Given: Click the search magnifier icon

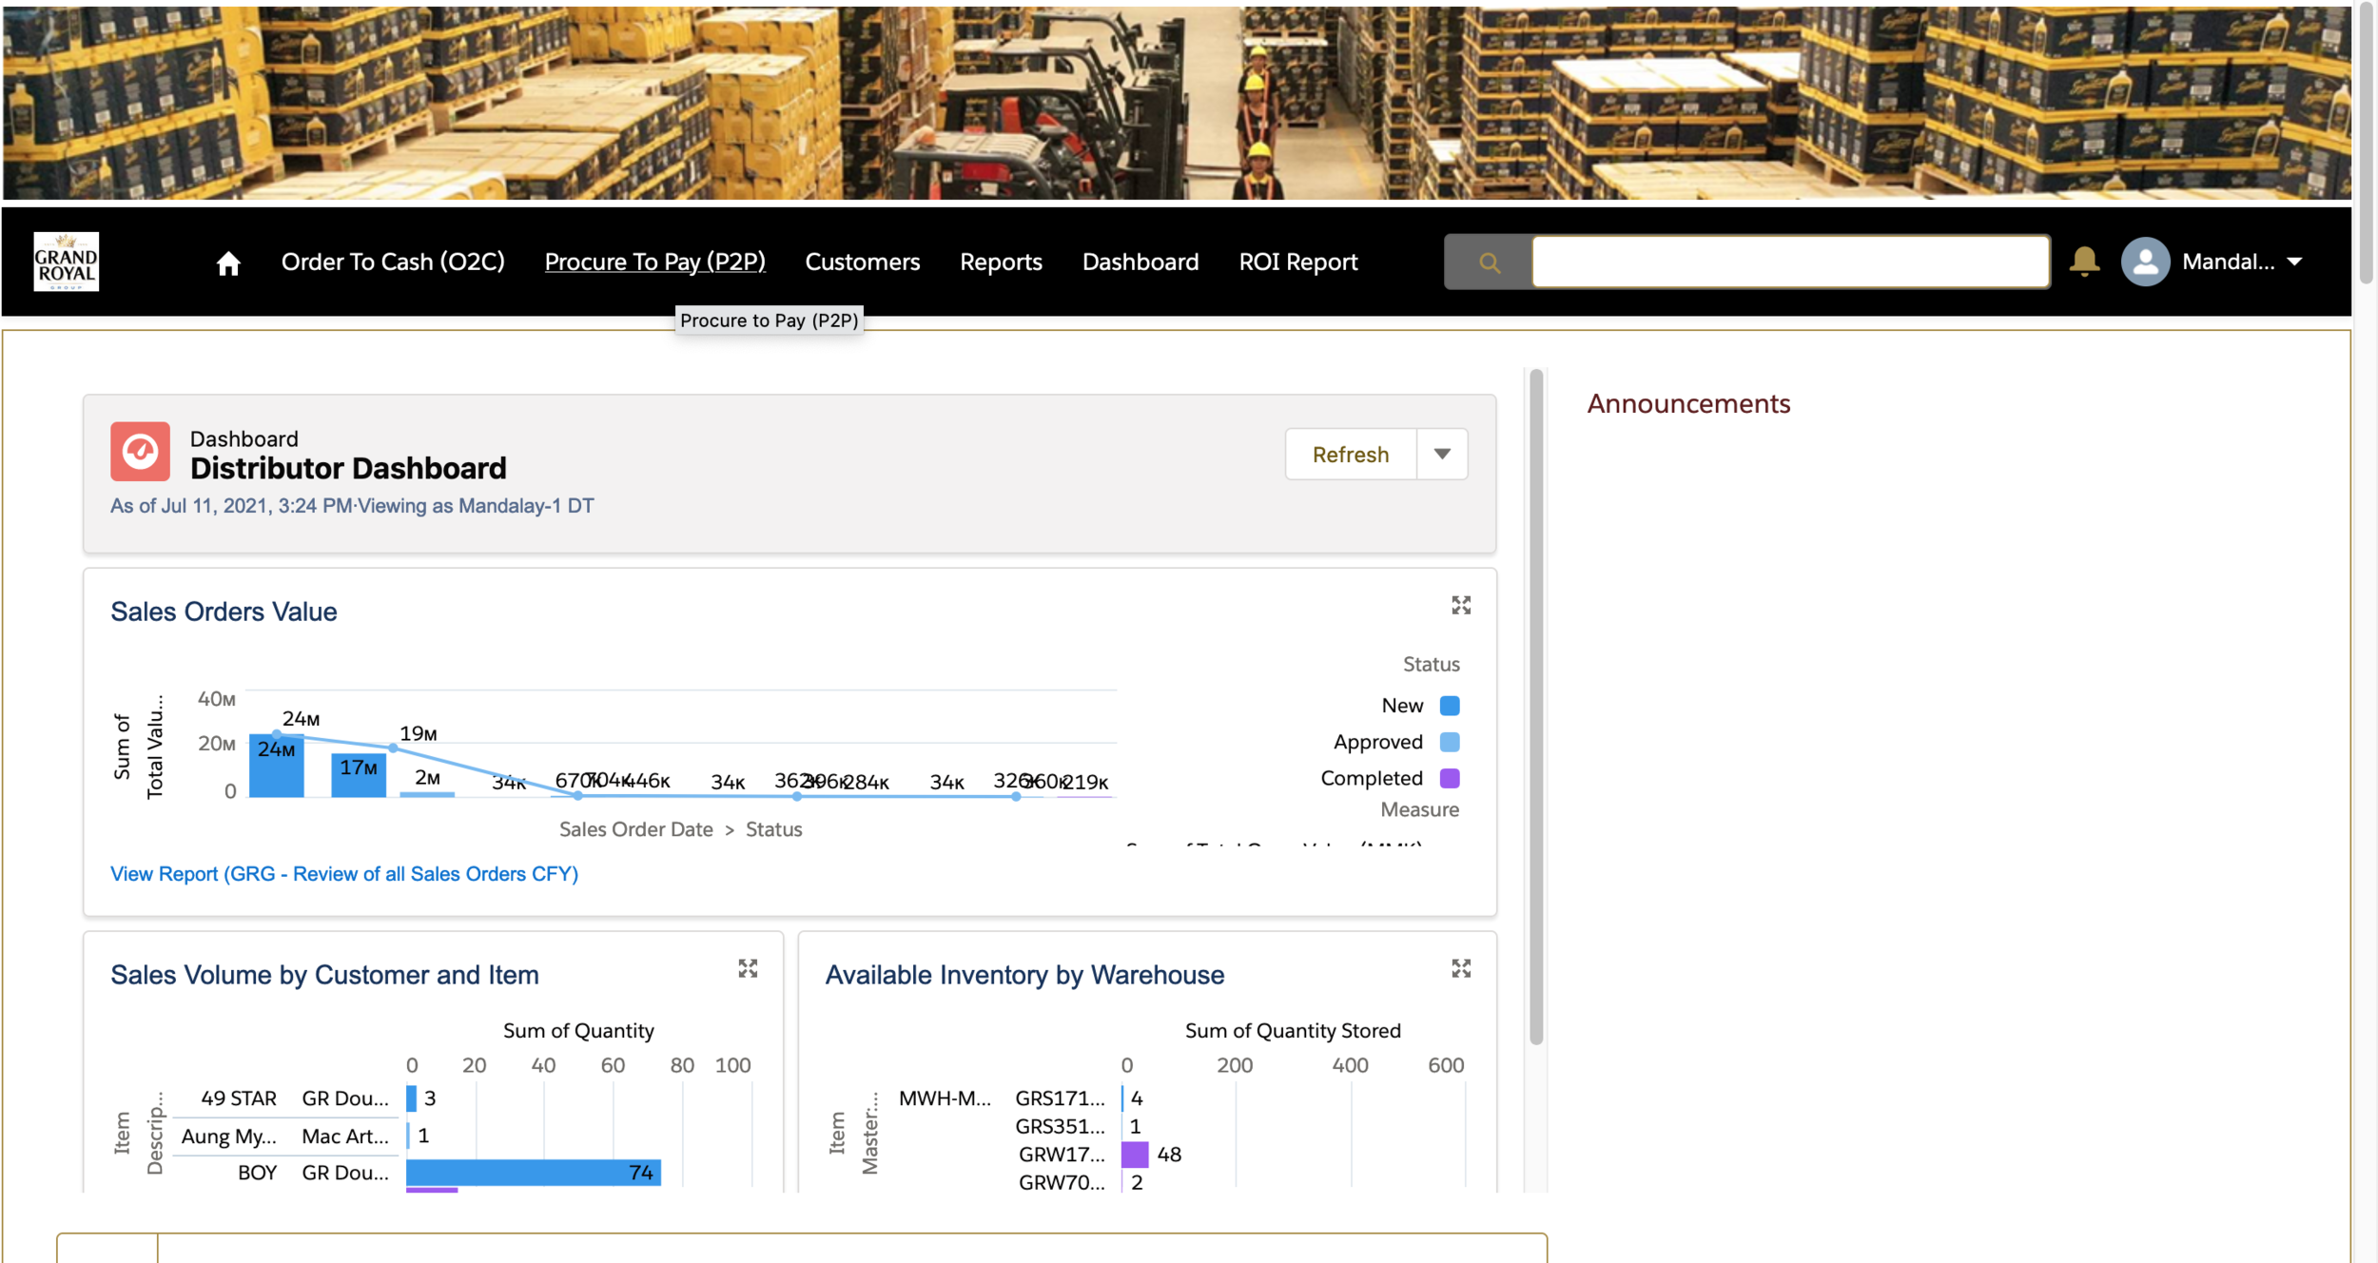Looking at the screenshot, I should pos(1490,262).
